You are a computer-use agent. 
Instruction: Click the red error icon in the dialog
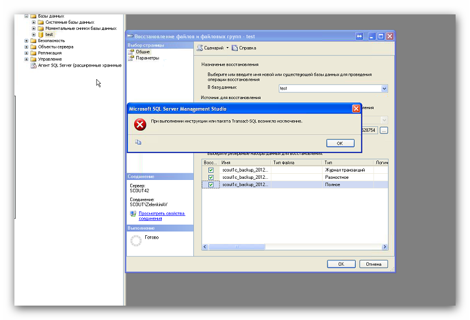140,125
